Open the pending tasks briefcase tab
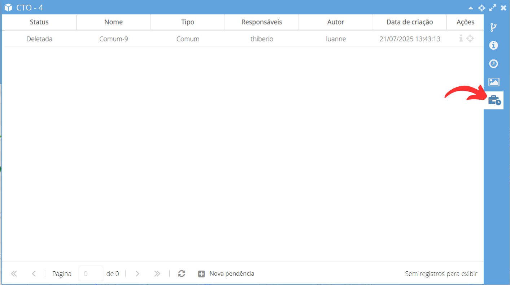This screenshot has height=285, width=510. click(x=494, y=100)
